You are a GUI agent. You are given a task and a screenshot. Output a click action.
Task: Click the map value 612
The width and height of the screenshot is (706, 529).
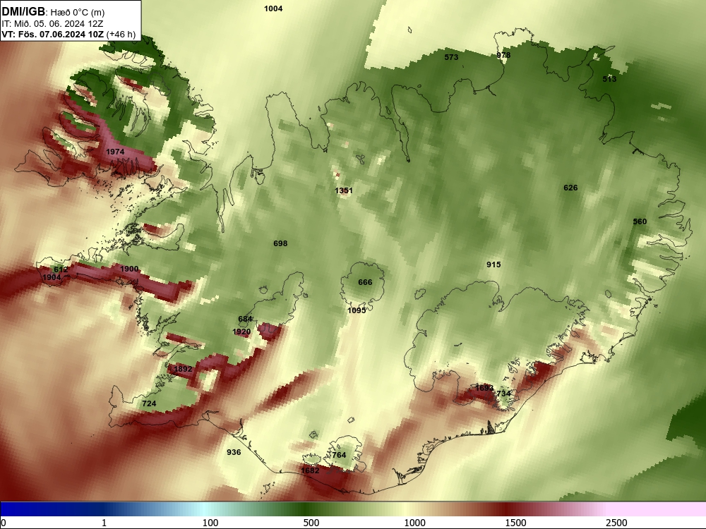pyautogui.click(x=60, y=269)
